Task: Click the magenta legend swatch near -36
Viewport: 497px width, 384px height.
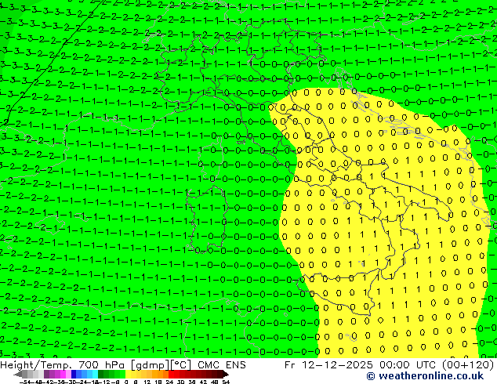Action: 63,374
